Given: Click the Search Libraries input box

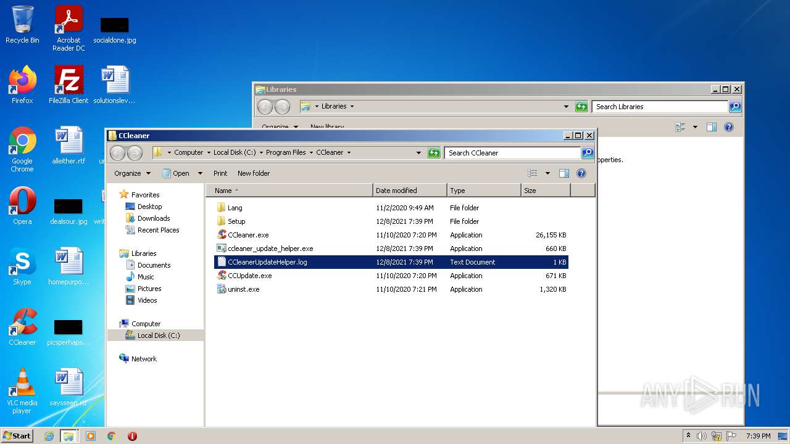Looking at the screenshot, I should click(660, 107).
